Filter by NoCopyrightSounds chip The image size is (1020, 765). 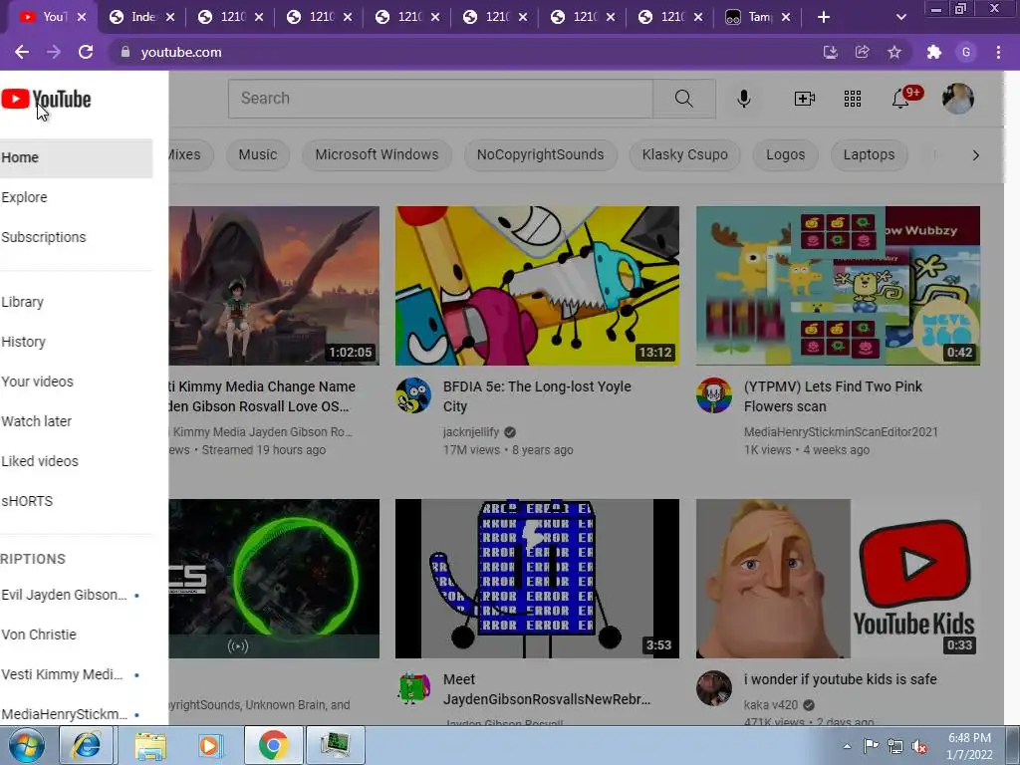[540, 154]
